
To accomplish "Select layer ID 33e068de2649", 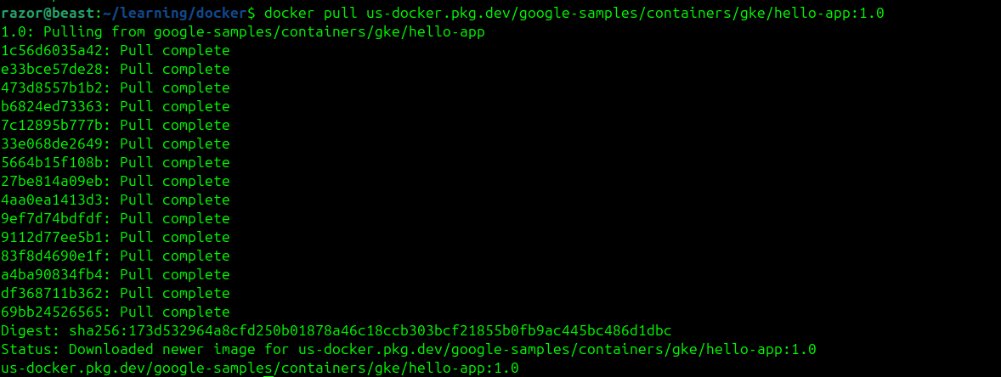I will [x=53, y=144].
